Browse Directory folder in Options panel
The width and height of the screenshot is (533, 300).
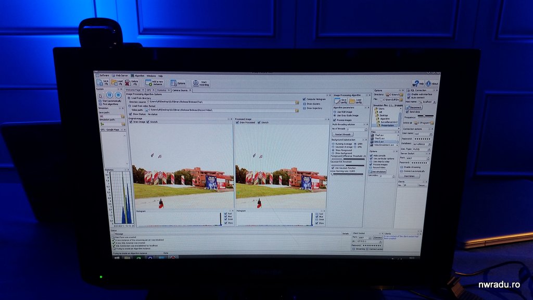coord(401,95)
